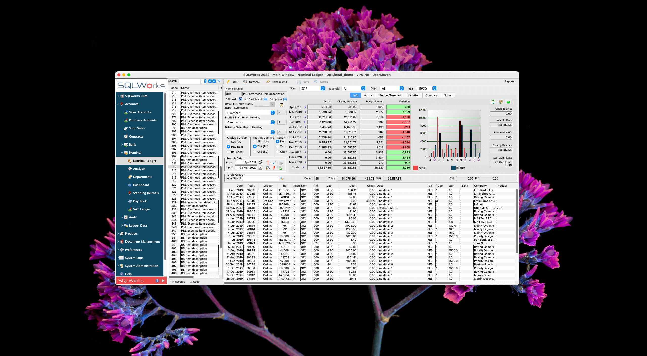Open a new journal via the New Journal icon
Screen dimensions: 647x356
(268, 82)
